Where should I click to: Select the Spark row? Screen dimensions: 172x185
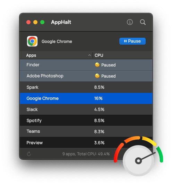[x=86, y=87]
